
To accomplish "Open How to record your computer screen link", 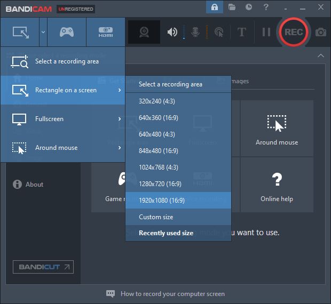I will [172, 294].
